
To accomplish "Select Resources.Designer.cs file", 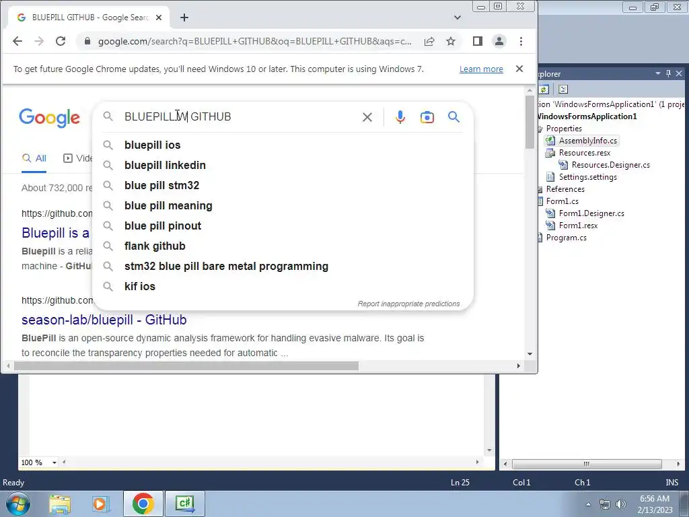I will tap(610, 165).
